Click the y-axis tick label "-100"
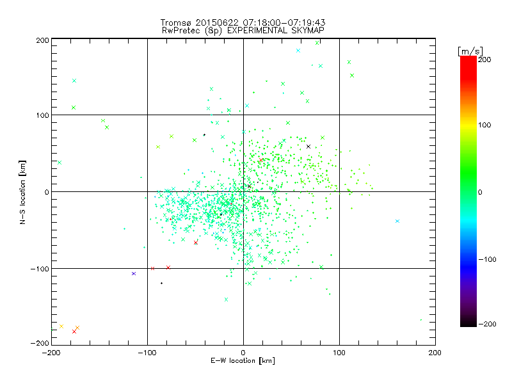Image resolution: width=512 pixels, height=384 pixels. [40, 269]
